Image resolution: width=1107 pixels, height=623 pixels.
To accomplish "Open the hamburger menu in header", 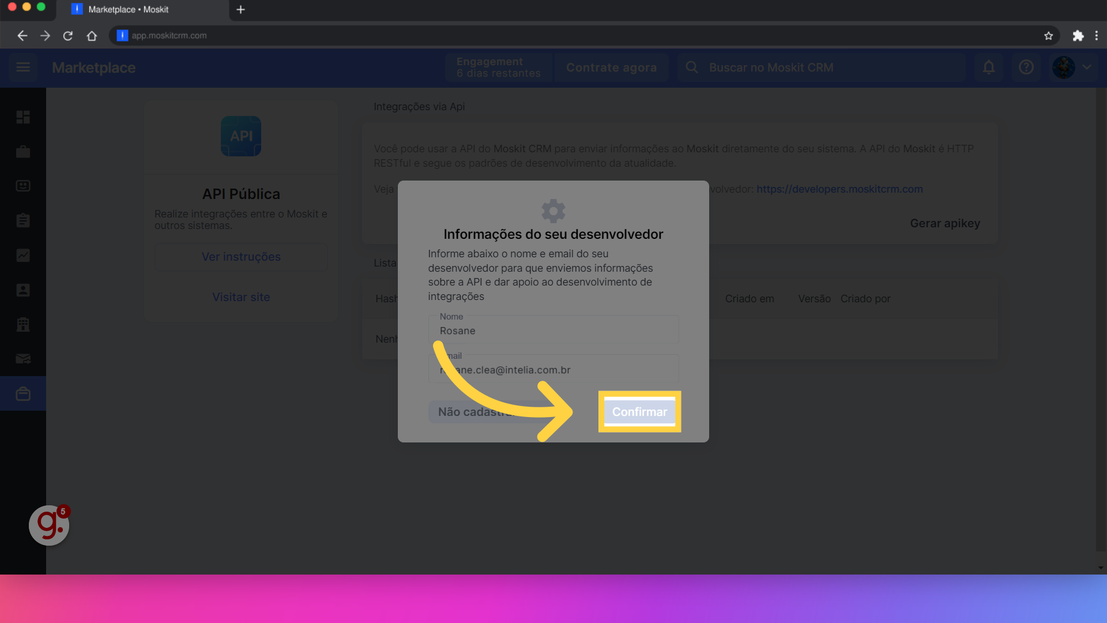I will click(x=23, y=67).
